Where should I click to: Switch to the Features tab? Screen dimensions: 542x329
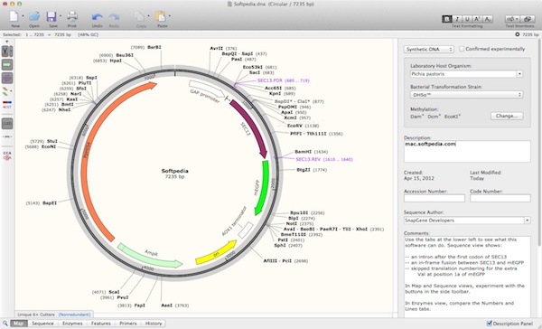click(x=101, y=324)
